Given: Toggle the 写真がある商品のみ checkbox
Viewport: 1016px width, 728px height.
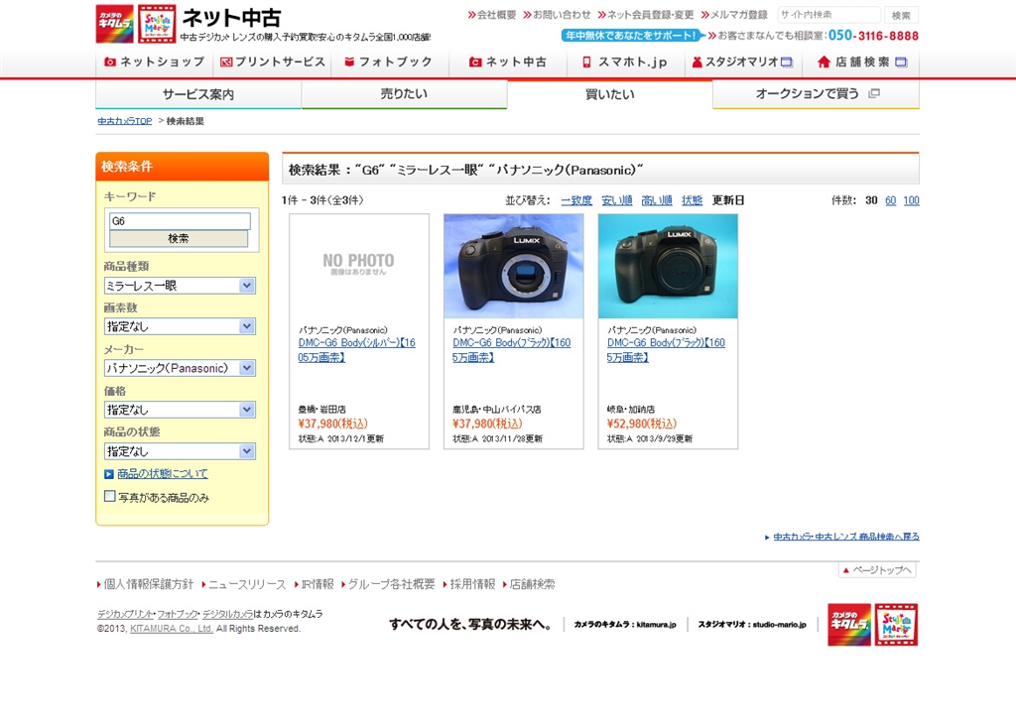Looking at the screenshot, I should 110,496.
